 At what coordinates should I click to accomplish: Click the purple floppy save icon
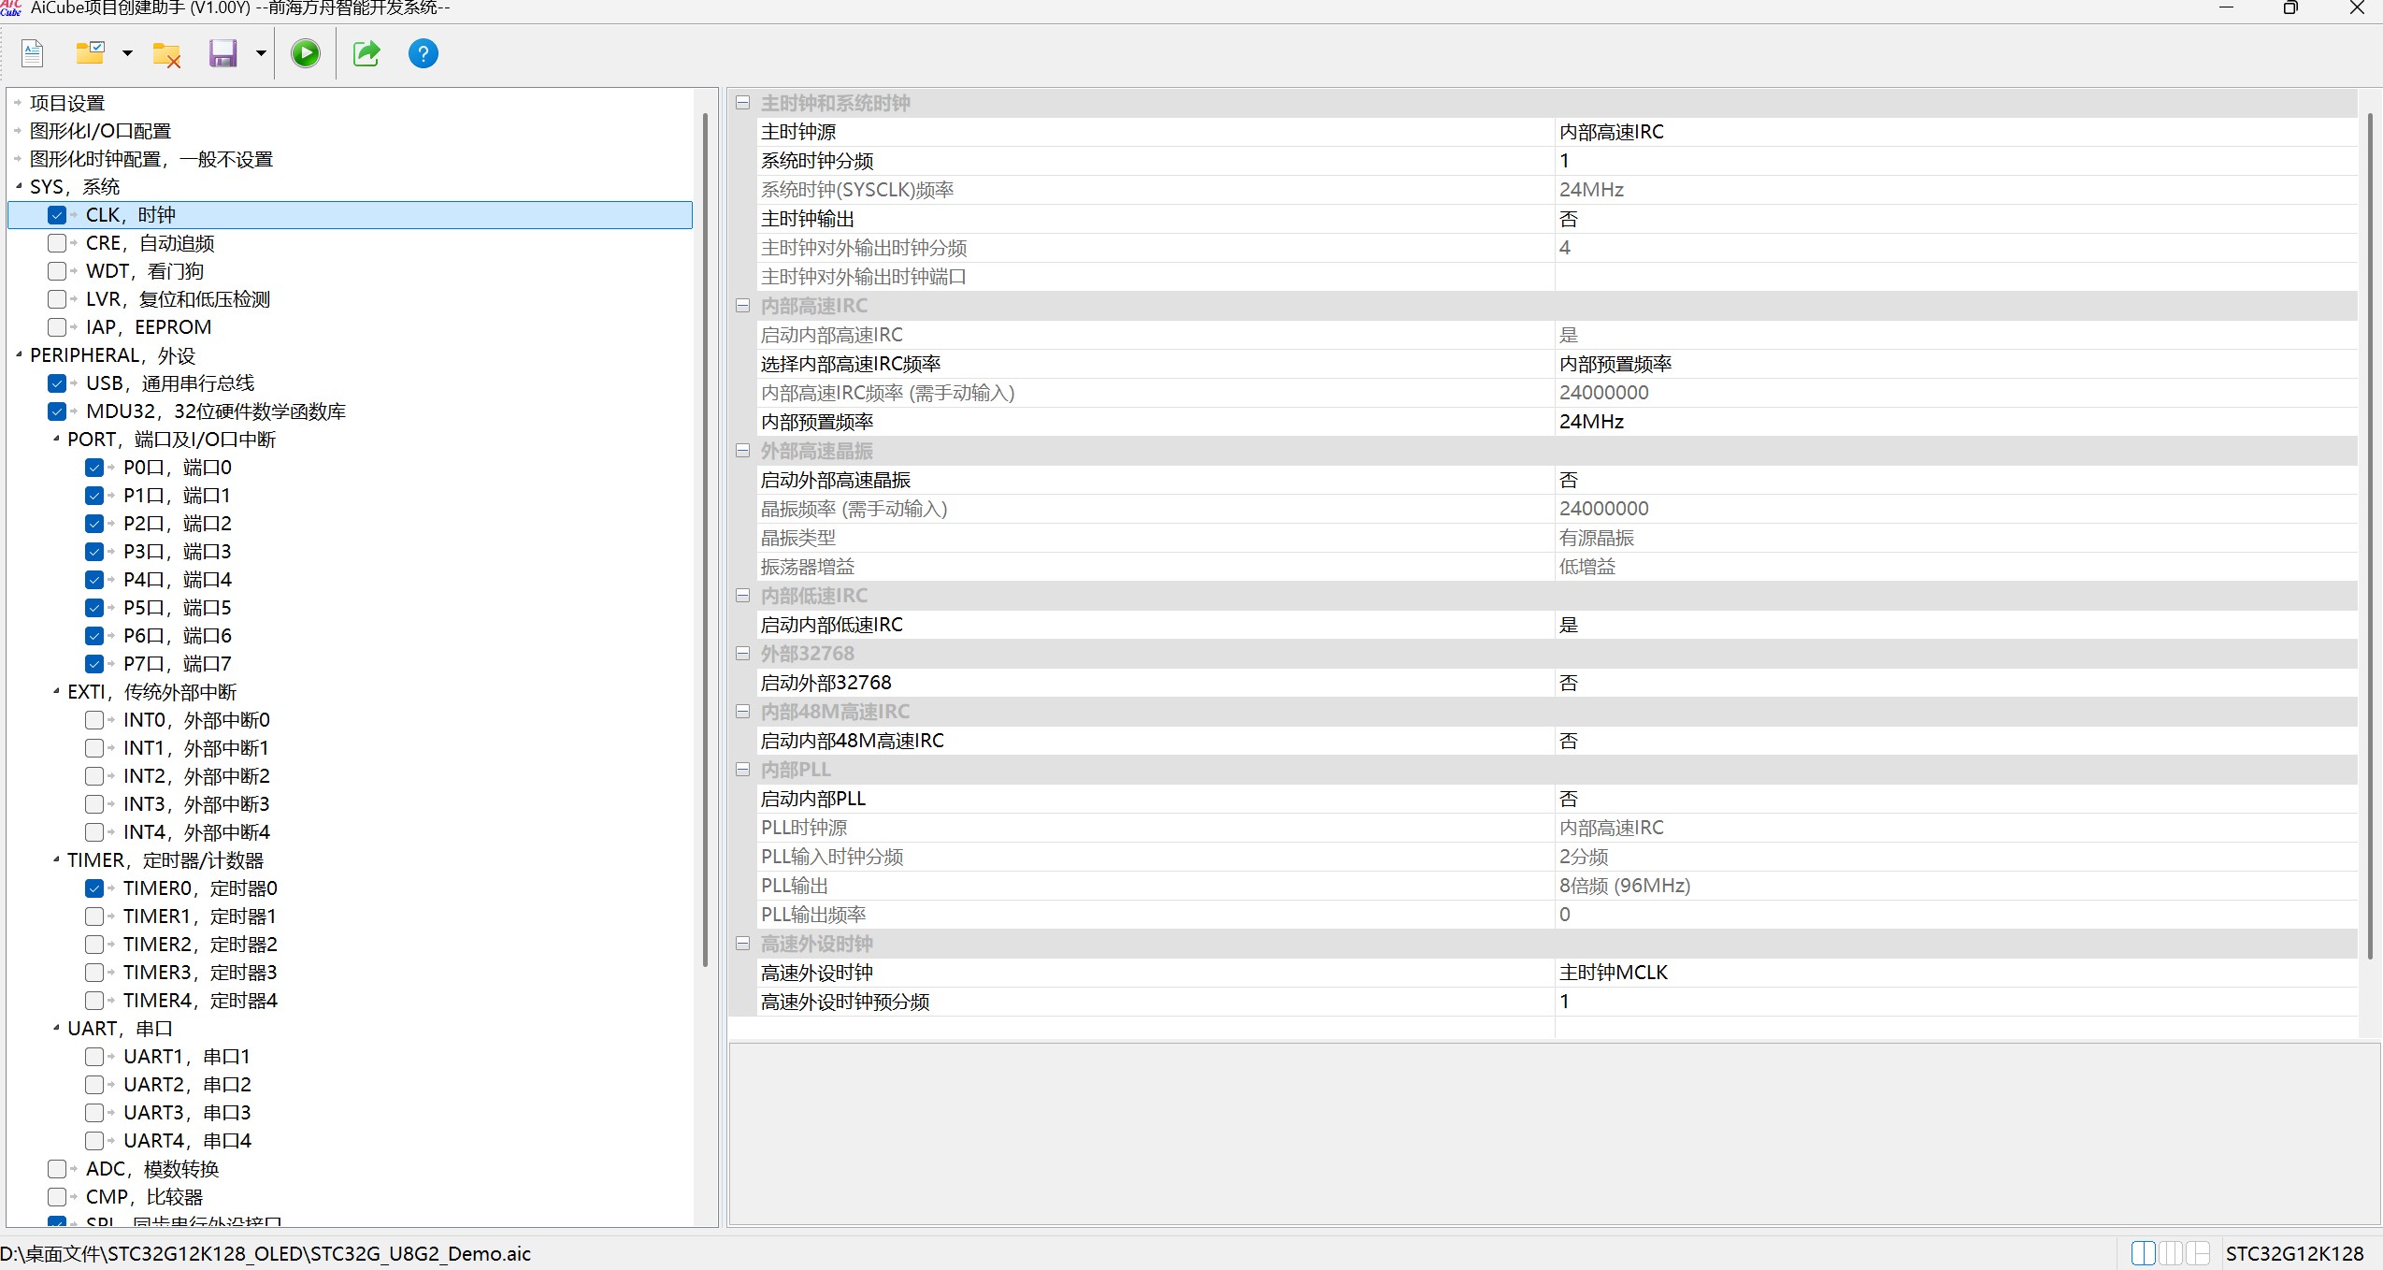tap(223, 53)
